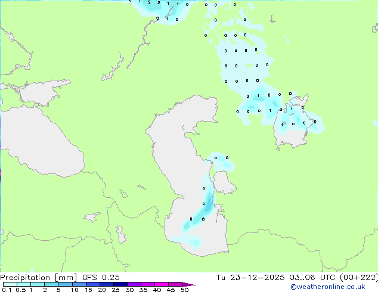The width and height of the screenshot is (378, 292).
Task: Click the 35–40 mm legend color swatch
Action: [x=148, y=284]
